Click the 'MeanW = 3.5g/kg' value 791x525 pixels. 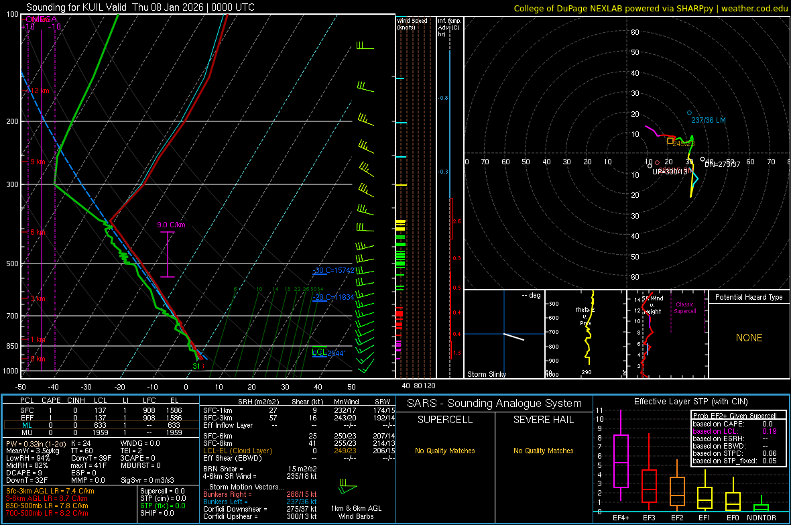click(x=33, y=451)
